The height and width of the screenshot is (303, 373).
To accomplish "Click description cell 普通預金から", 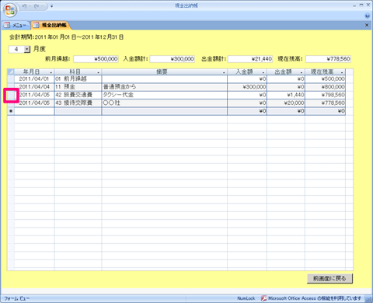I will tap(165, 87).
